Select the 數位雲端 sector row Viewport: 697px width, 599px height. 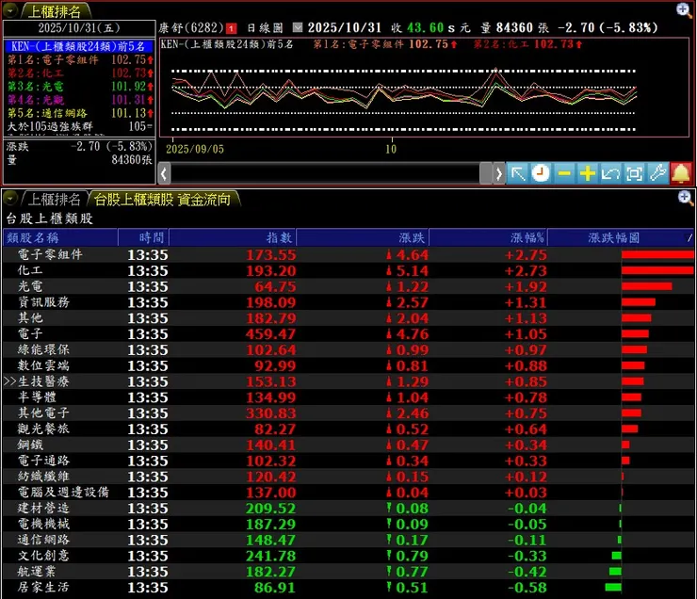[x=348, y=365]
